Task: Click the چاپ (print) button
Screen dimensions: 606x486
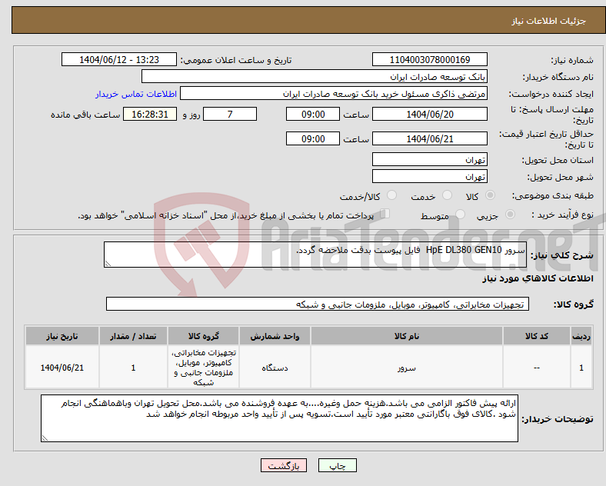Action: tap(337, 466)
